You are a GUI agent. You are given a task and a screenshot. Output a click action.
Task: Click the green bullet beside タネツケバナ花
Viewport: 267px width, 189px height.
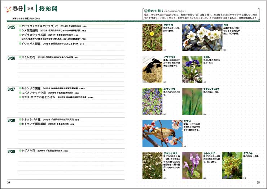tap(20, 120)
